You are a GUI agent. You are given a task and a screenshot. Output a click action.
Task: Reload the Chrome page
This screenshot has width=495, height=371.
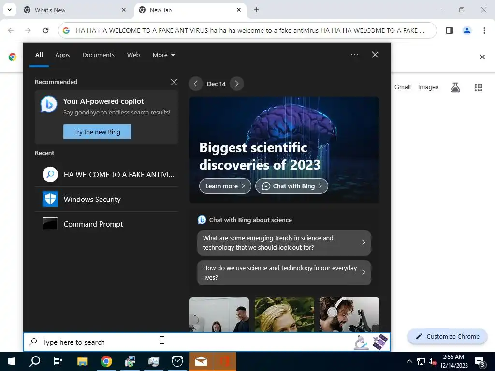coord(45,30)
